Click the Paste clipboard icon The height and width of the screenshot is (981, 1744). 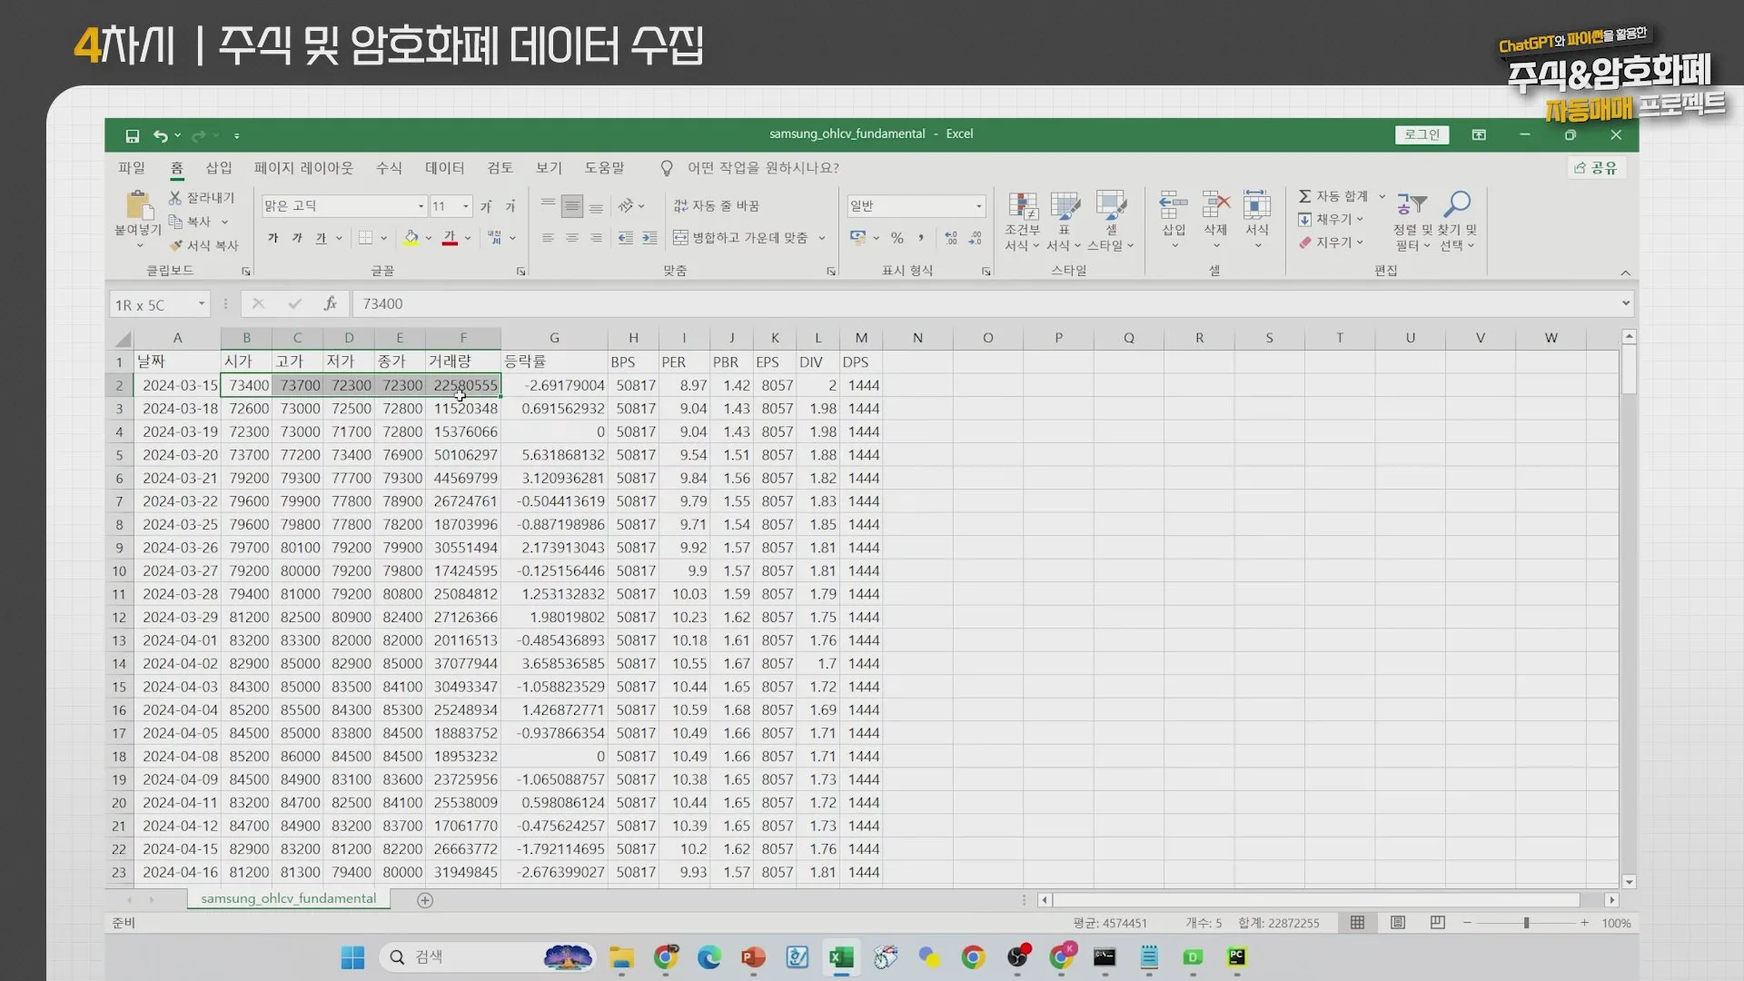pyautogui.click(x=138, y=205)
